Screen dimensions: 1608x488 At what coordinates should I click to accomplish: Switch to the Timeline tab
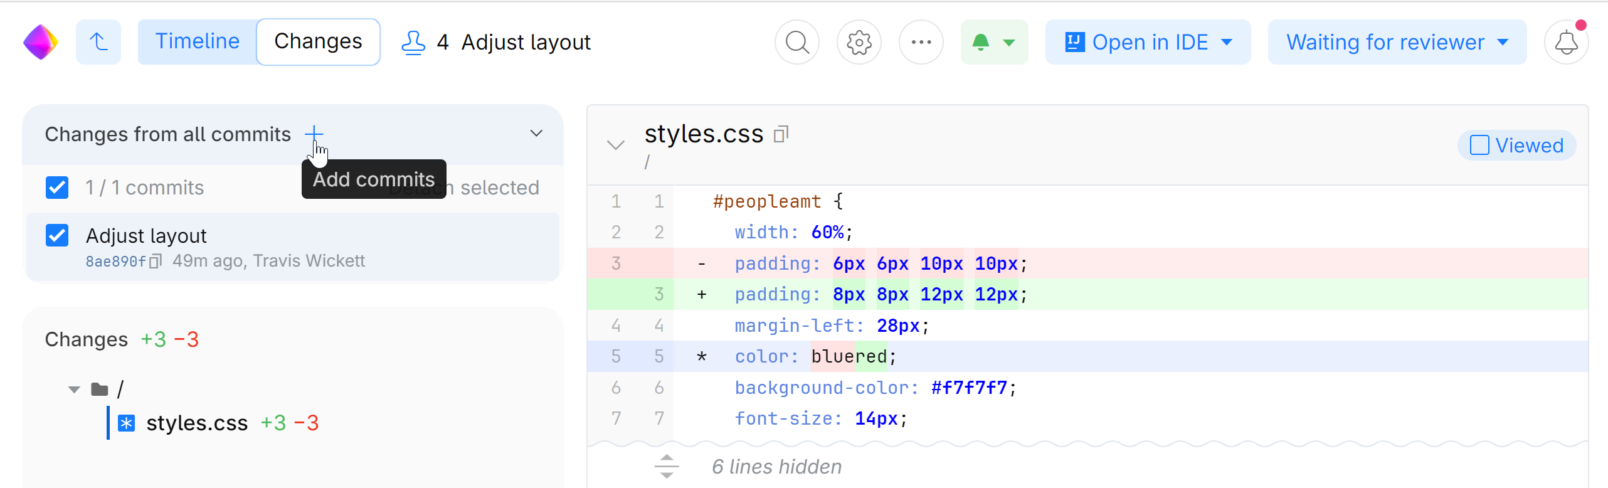click(x=197, y=41)
